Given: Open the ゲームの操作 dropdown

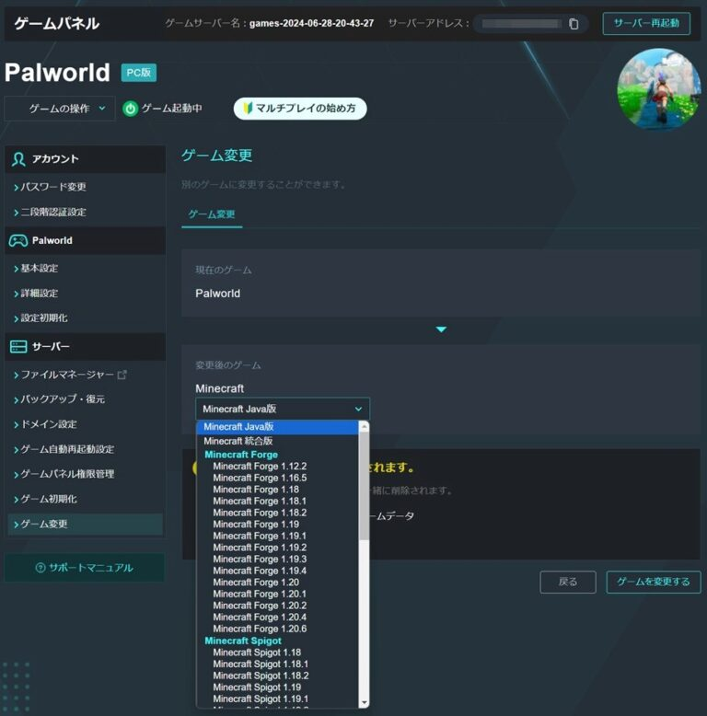Looking at the screenshot, I should (60, 109).
